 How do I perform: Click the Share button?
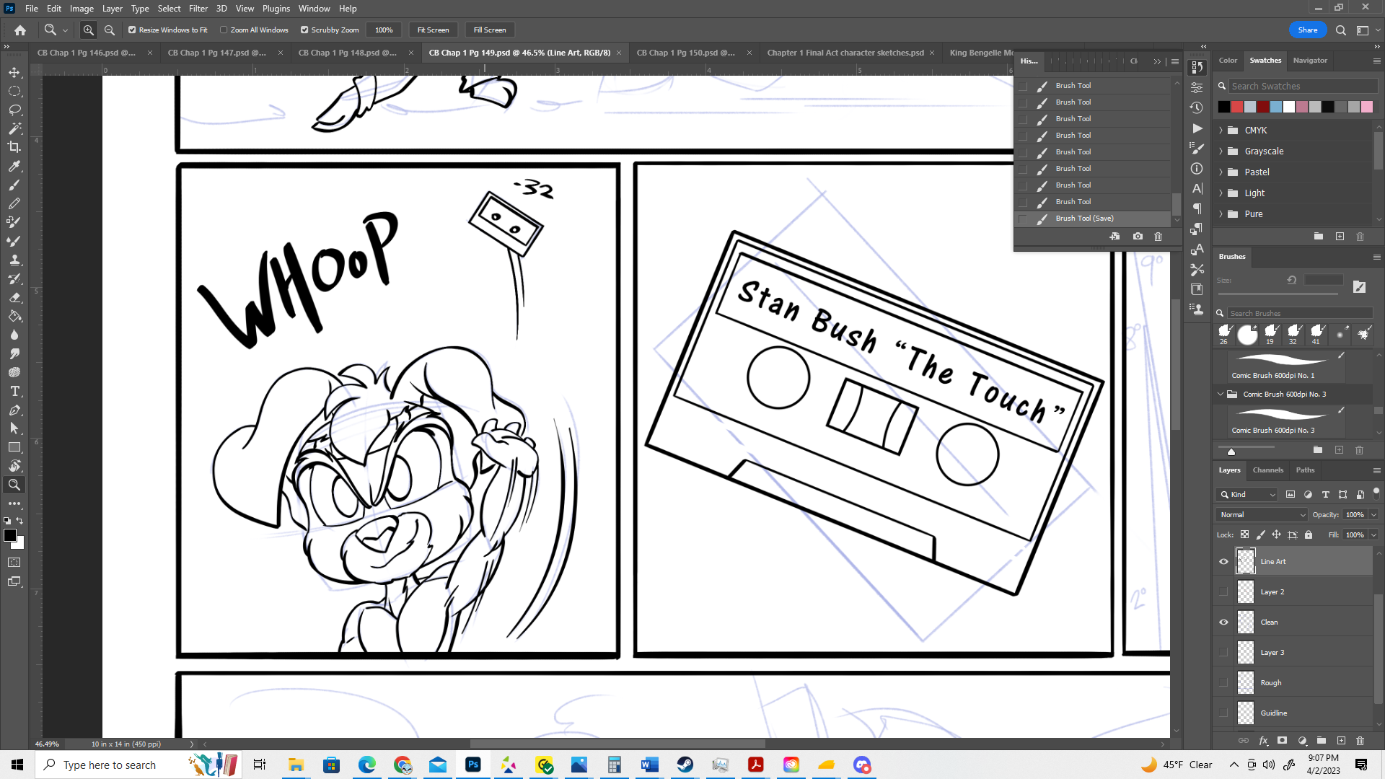1308,30
